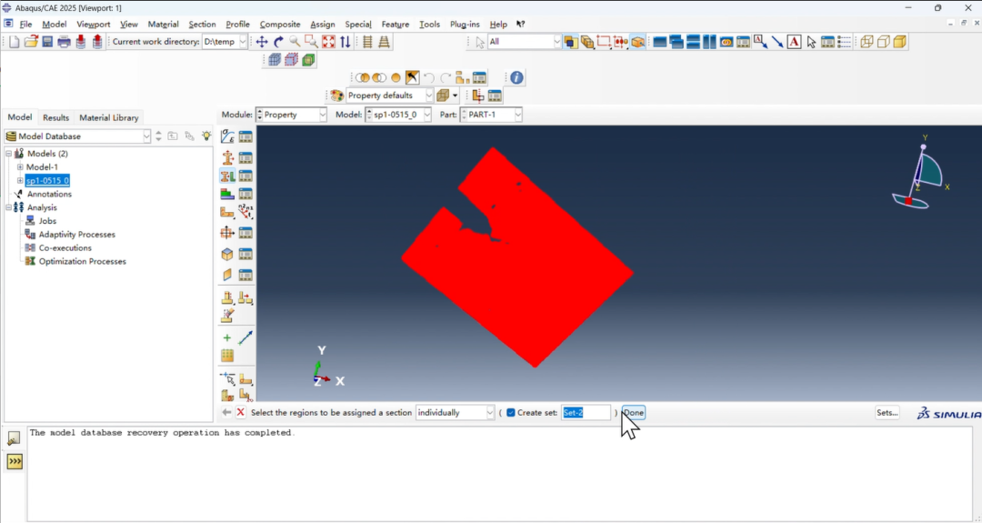Switch to the Results tab

[55, 117]
